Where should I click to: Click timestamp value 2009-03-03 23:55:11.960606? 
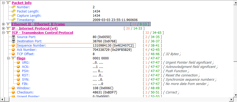tap(115, 20)
